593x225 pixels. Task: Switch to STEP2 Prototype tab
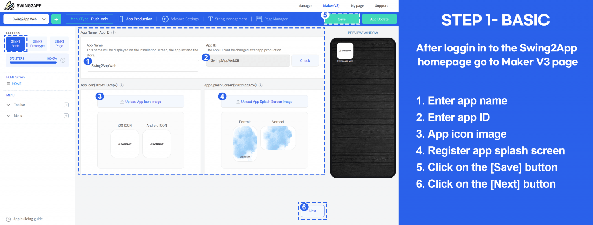coord(37,44)
